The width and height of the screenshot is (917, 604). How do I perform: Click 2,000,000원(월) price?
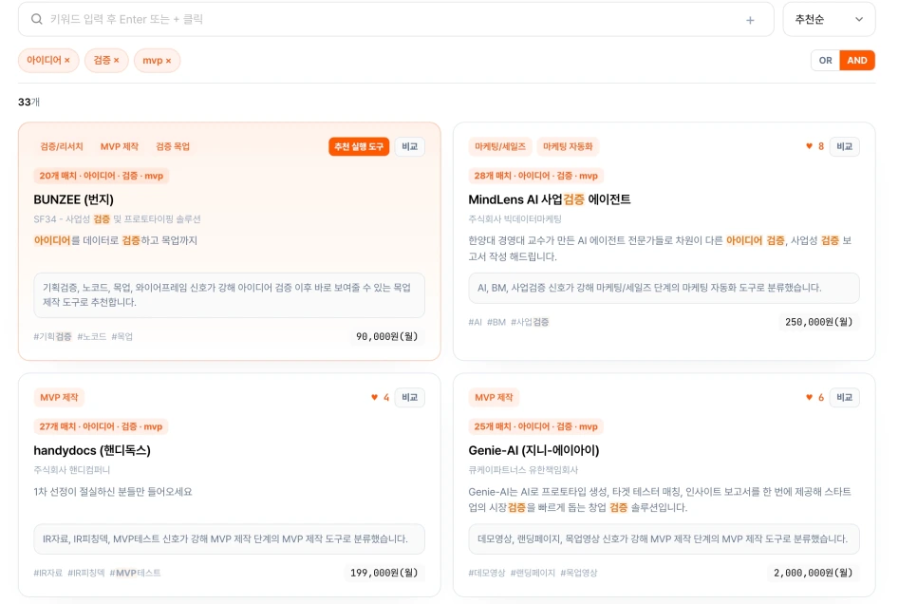[x=814, y=573]
